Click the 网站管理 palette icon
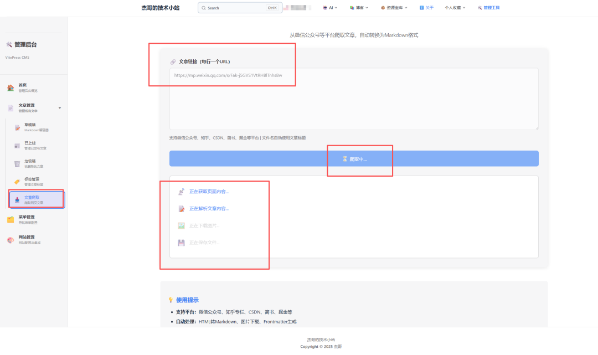This screenshot has height=355, width=598. (x=11, y=240)
